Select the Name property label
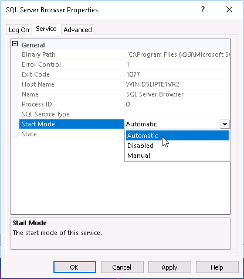Screen dimensions: 244x279 point(30,94)
